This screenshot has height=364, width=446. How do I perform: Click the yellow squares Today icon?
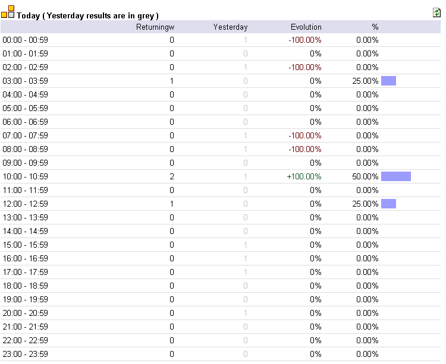8,12
